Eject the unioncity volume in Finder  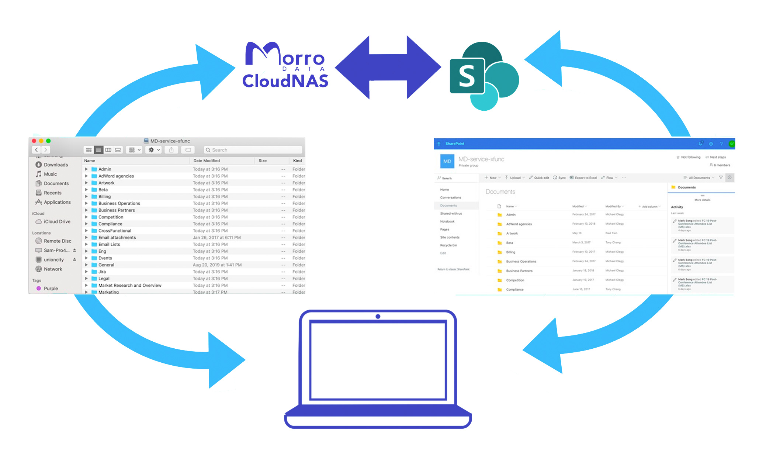click(x=74, y=259)
